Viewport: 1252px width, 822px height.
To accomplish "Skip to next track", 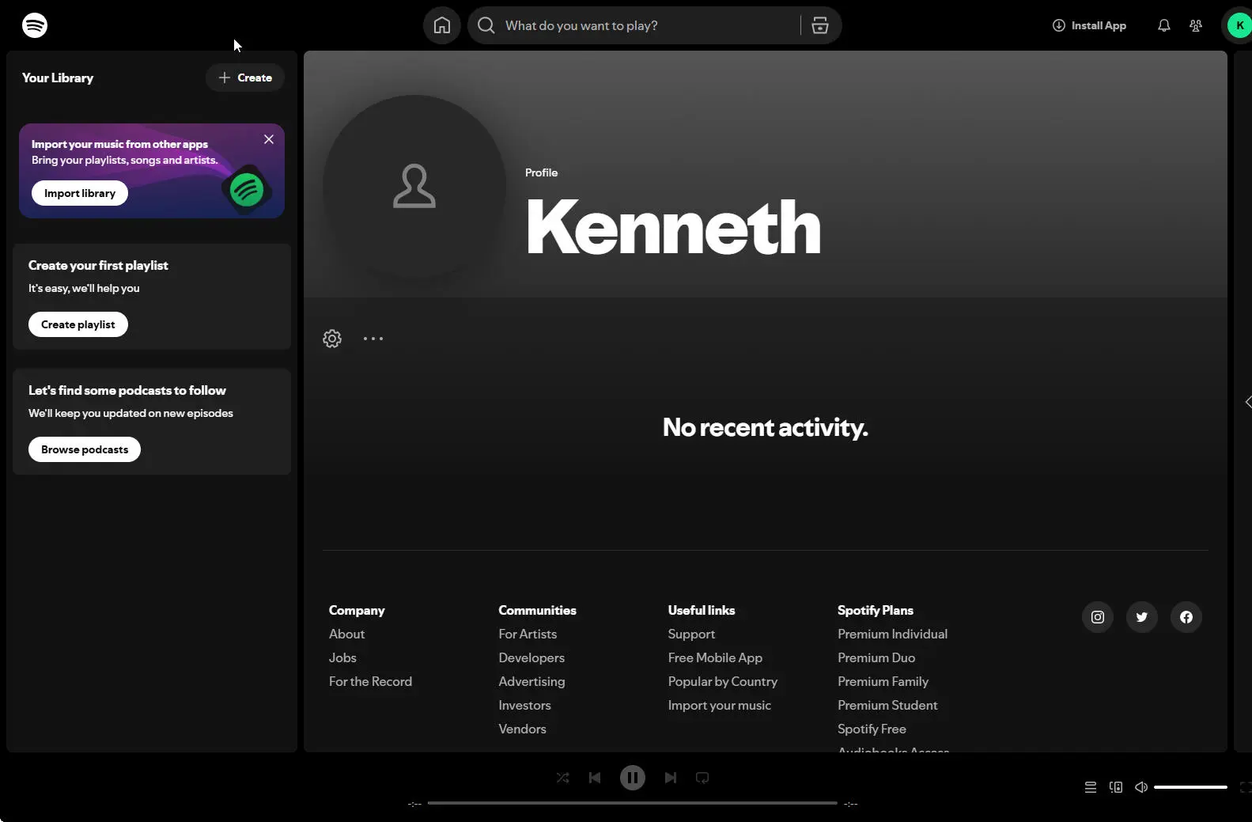I will pyautogui.click(x=671, y=778).
